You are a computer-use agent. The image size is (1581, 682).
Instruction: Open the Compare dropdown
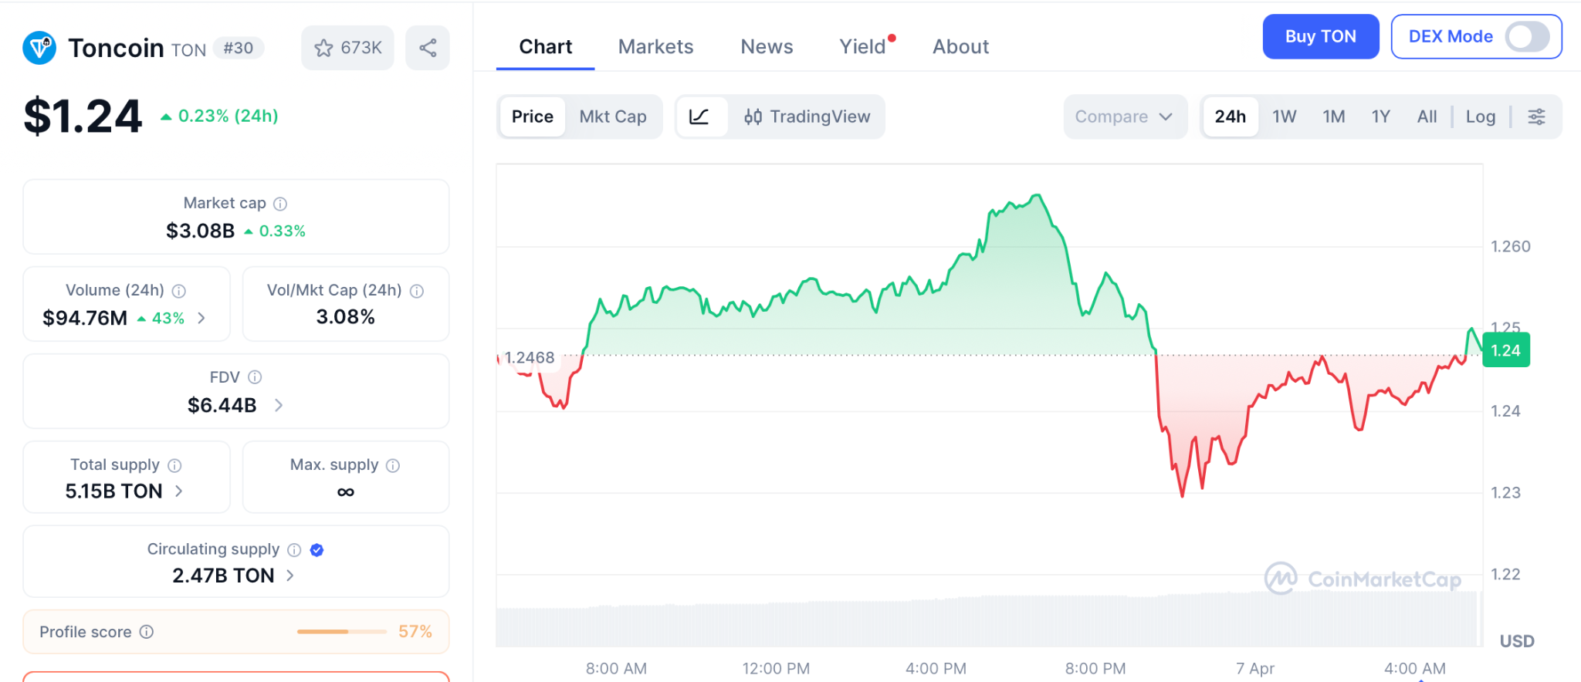point(1124,116)
